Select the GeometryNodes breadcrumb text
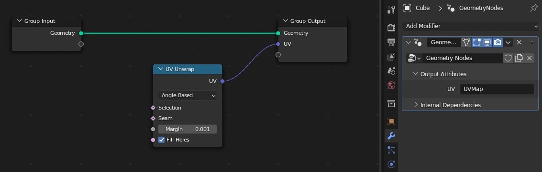 [481, 8]
